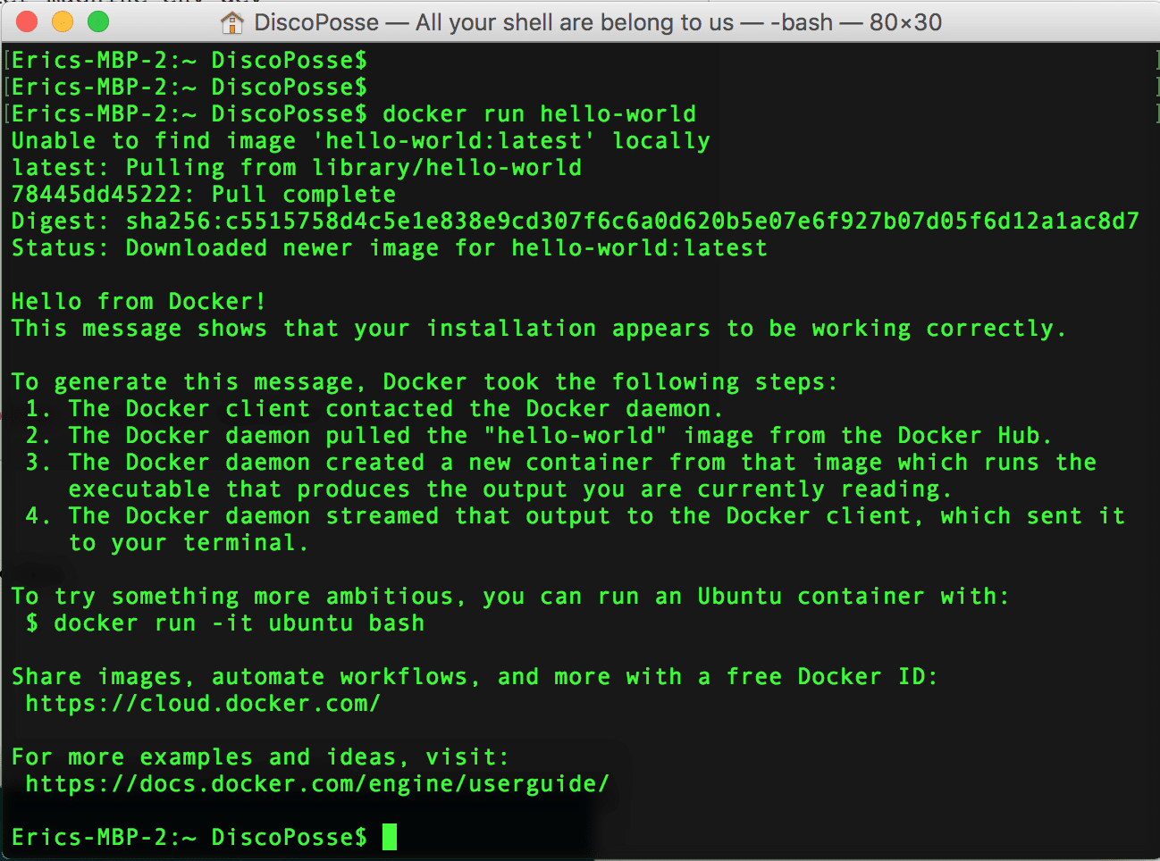Click the "Status: Downloaded newer image" line
This screenshot has width=1160, height=861.
390,248
